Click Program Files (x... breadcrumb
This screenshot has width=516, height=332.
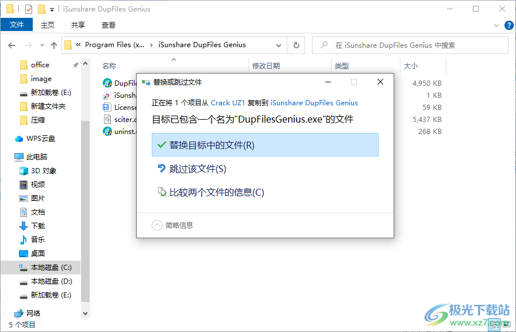pyautogui.click(x=114, y=45)
